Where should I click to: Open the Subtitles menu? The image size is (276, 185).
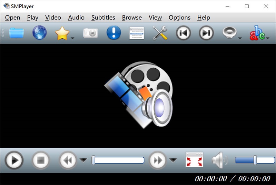tap(103, 18)
